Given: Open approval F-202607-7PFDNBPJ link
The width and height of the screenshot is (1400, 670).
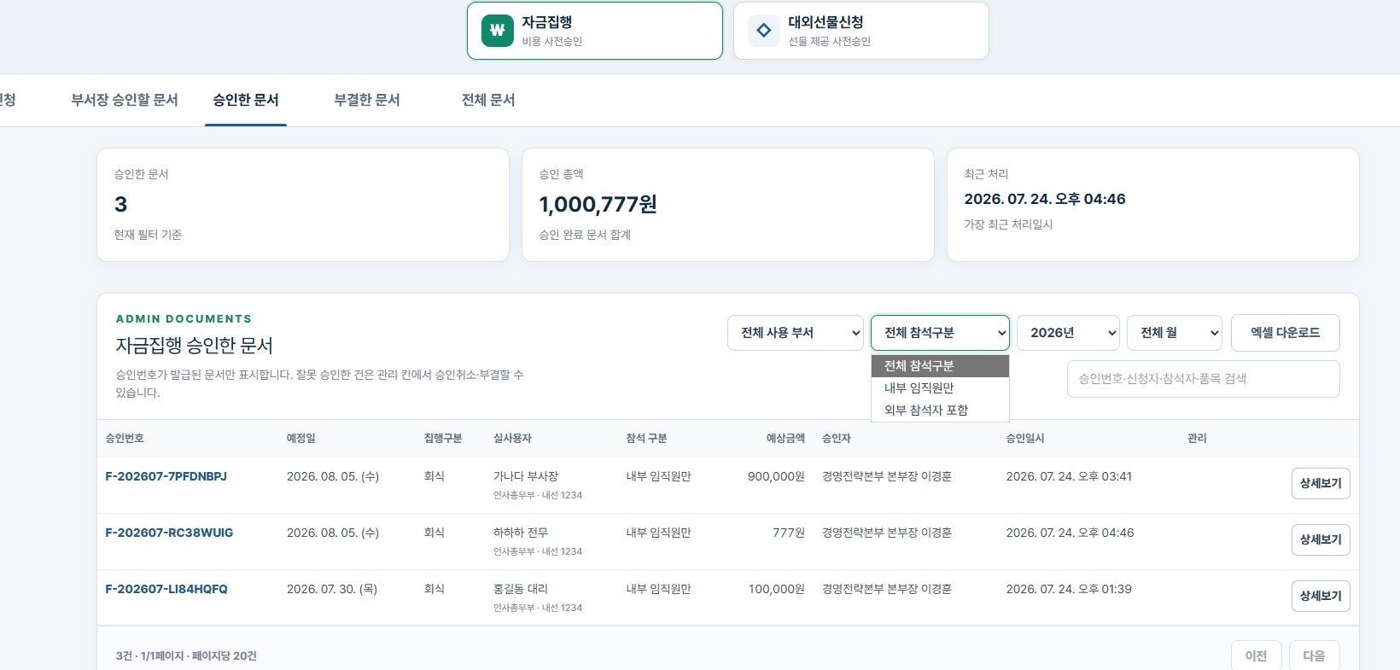Looking at the screenshot, I should 166,476.
